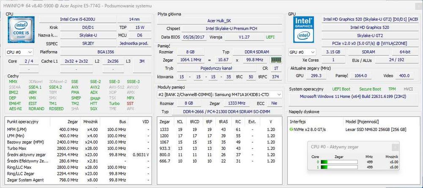The height and width of the screenshot is (188, 423).
Task: Click the Turbo feature flag
Action: pyautogui.click(x=114, y=103)
